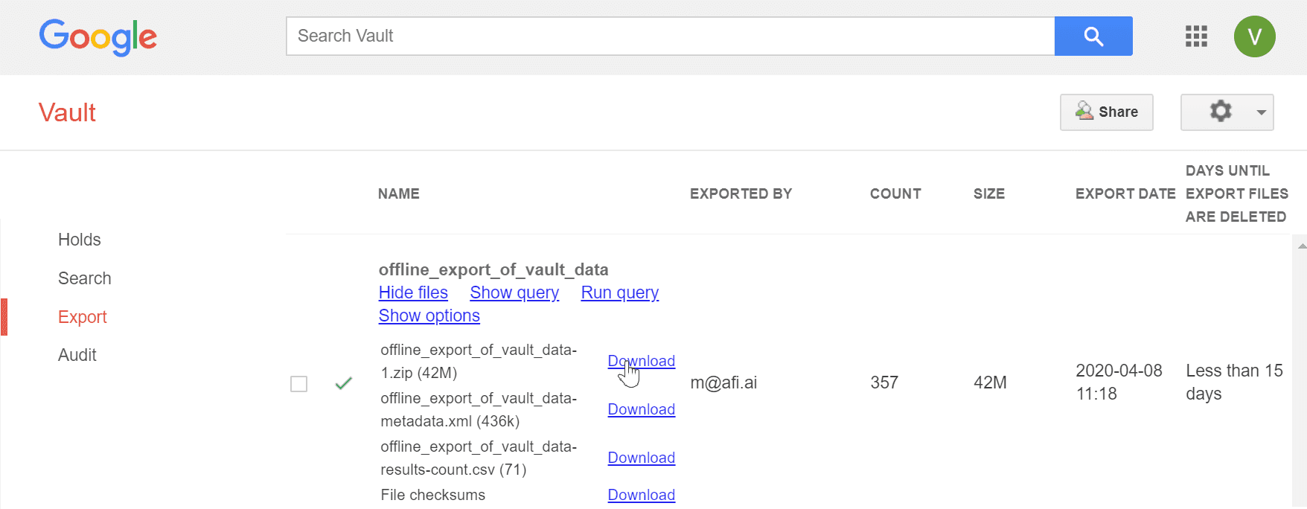Click the green checkmark status icon
This screenshot has height=509, width=1307.
point(343,383)
